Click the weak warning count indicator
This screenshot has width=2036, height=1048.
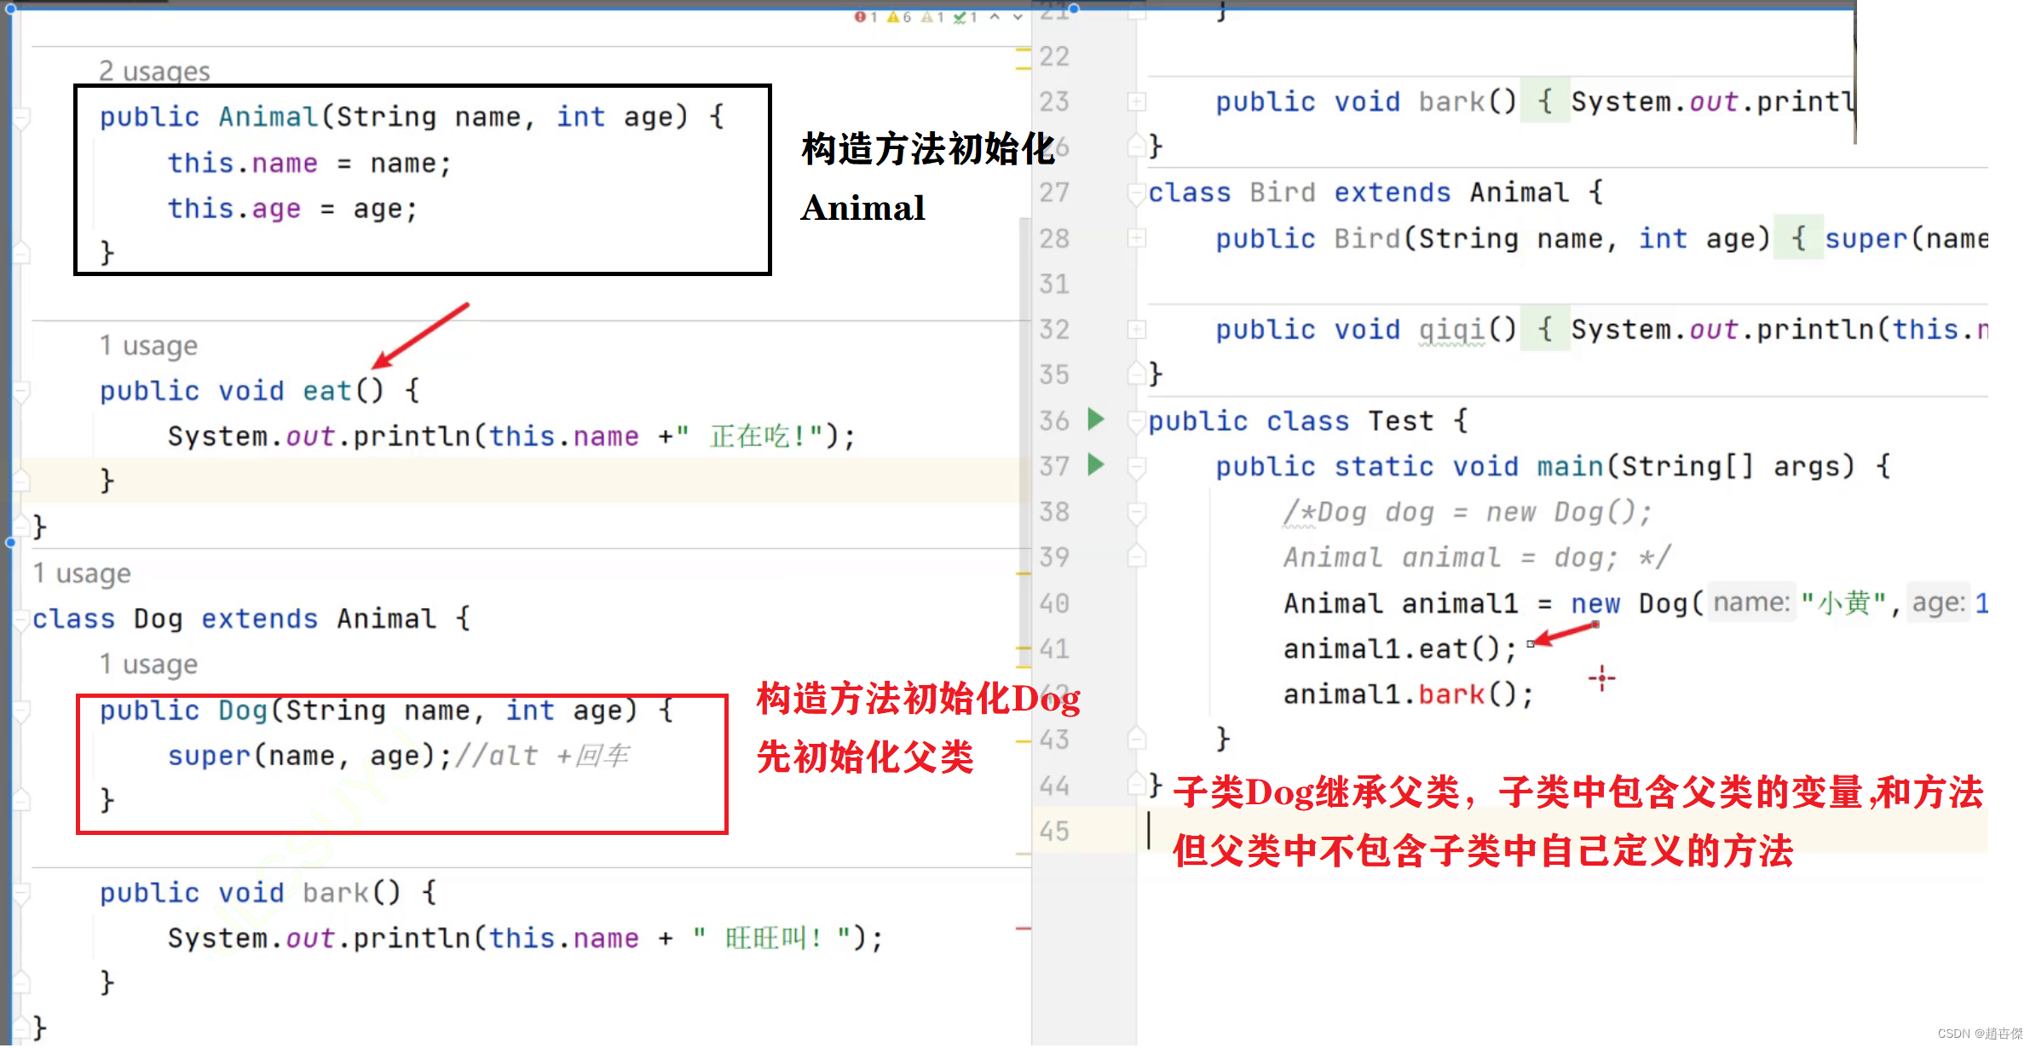coord(931,17)
